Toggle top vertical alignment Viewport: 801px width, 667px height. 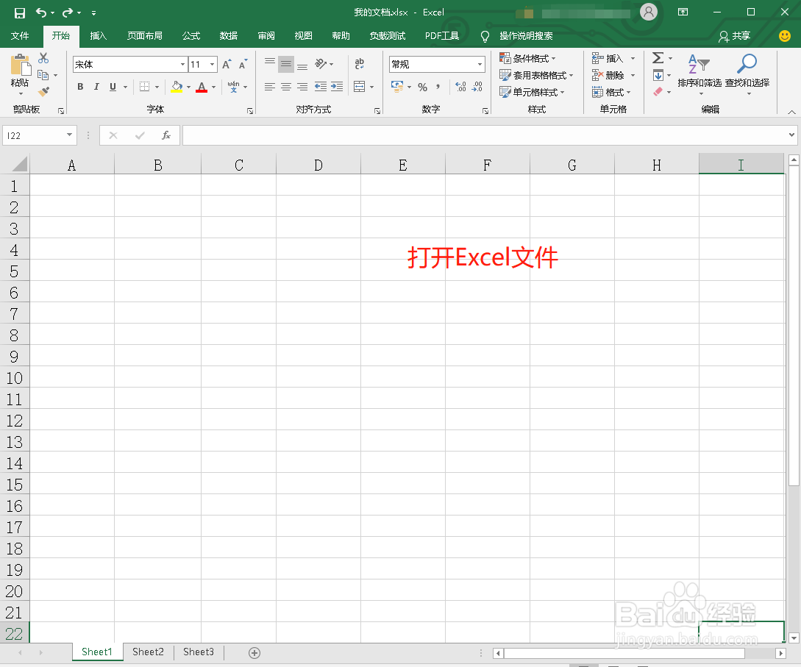(270, 64)
